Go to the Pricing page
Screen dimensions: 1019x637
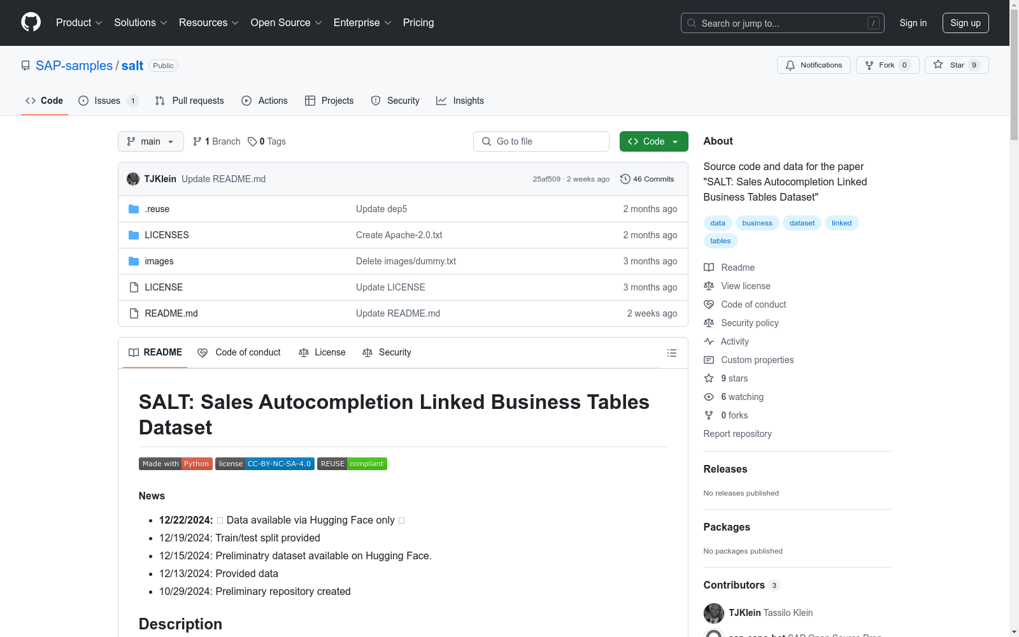(418, 23)
